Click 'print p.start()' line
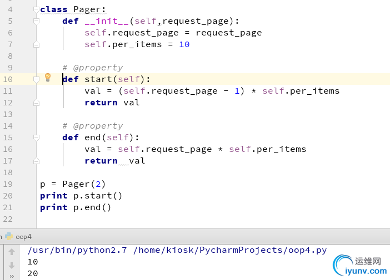Screen dimensions: 390x280 (x=81, y=196)
